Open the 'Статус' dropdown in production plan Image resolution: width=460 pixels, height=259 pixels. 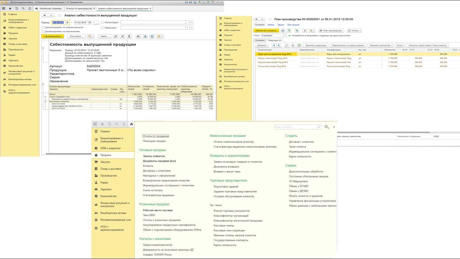pyautogui.click(x=285, y=35)
